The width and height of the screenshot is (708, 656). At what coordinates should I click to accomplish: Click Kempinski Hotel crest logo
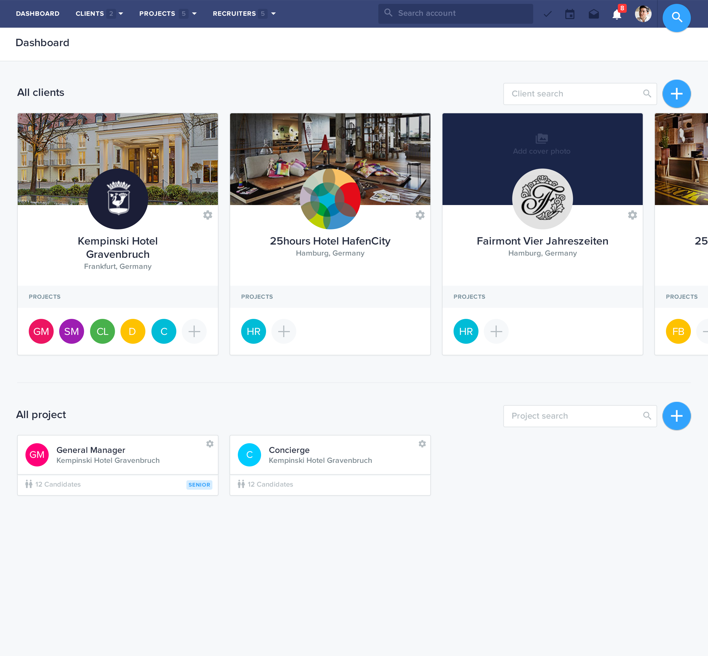118,199
